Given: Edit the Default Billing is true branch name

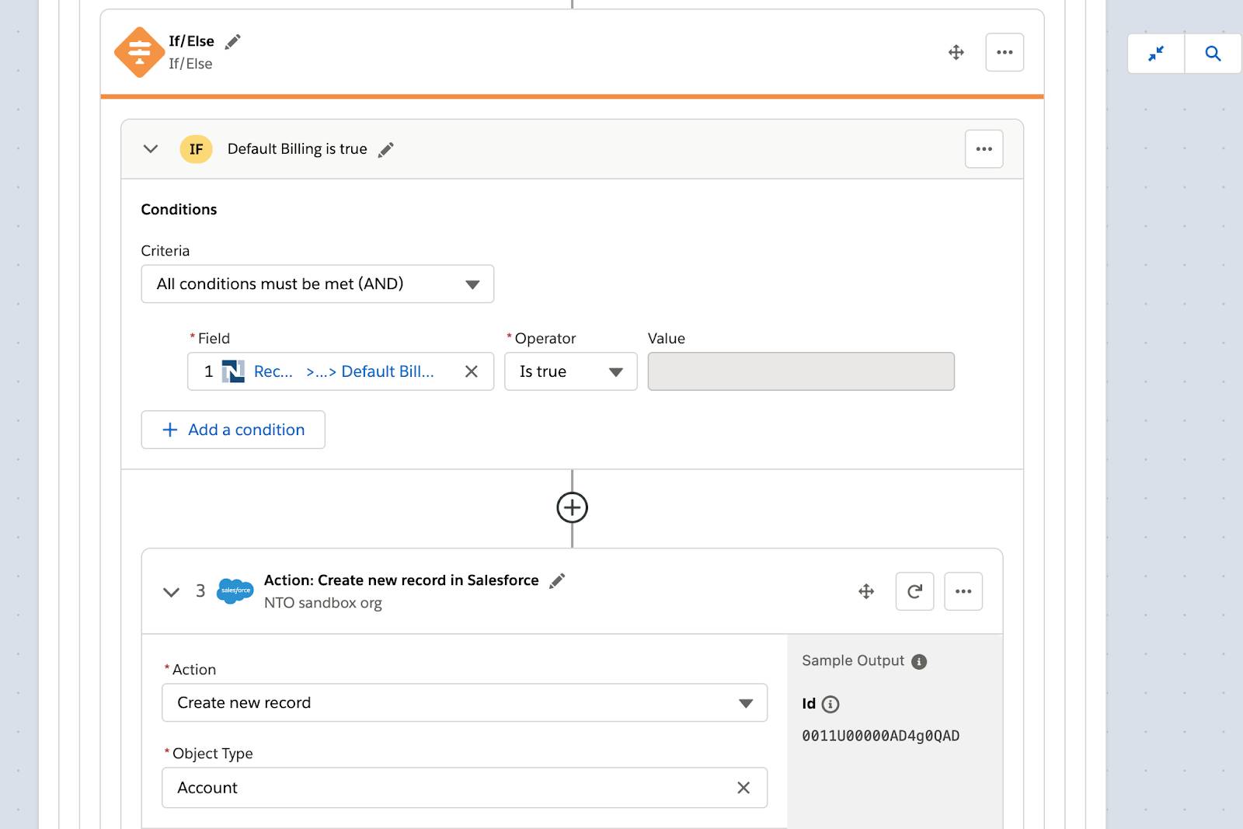Looking at the screenshot, I should (386, 149).
